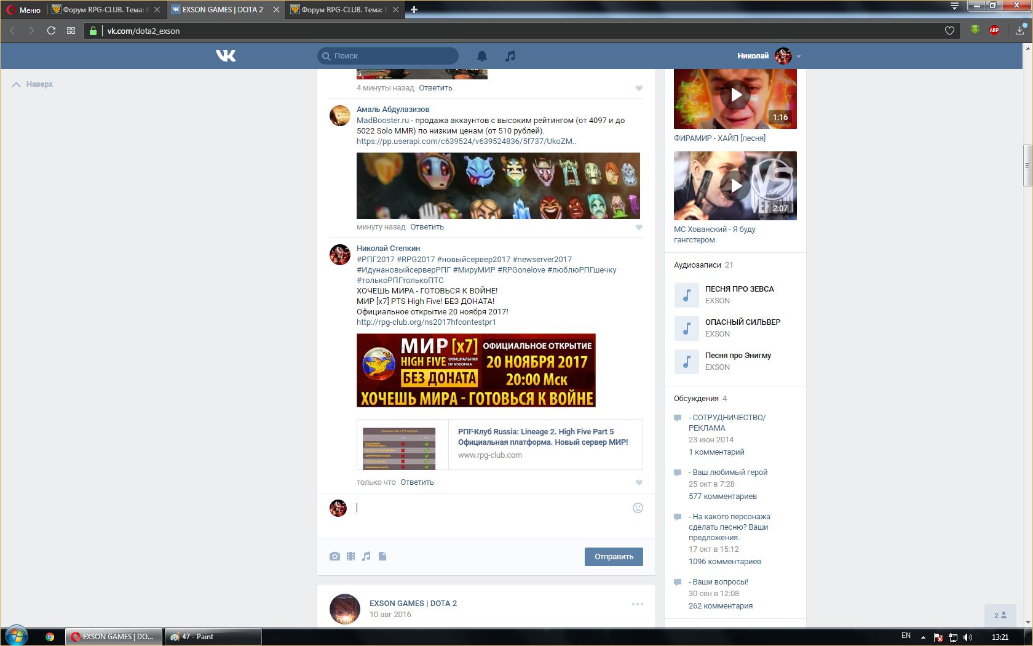Click the Поиск search field
This screenshot has width=1033, height=646.
click(388, 56)
